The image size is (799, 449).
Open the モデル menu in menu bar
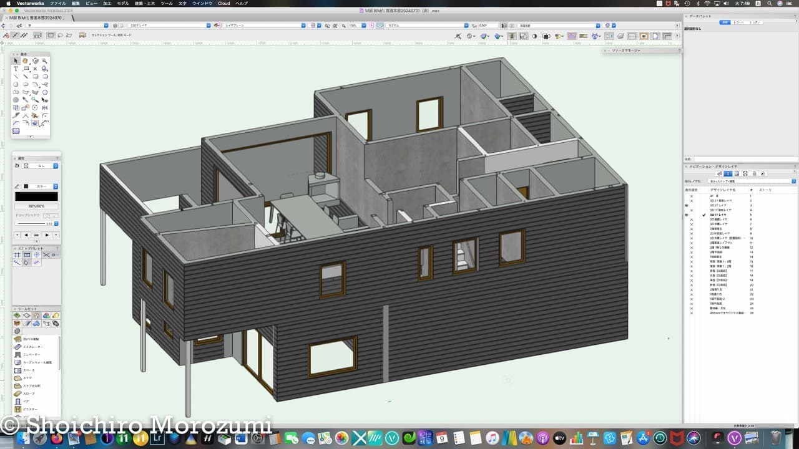click(123, 3)
